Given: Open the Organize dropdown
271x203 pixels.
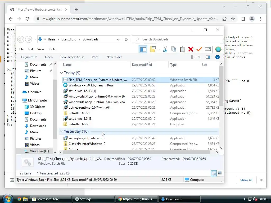Looking at the screenshot, I should 29,57.
